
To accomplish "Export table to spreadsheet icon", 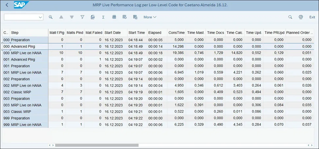I will 93,17.
